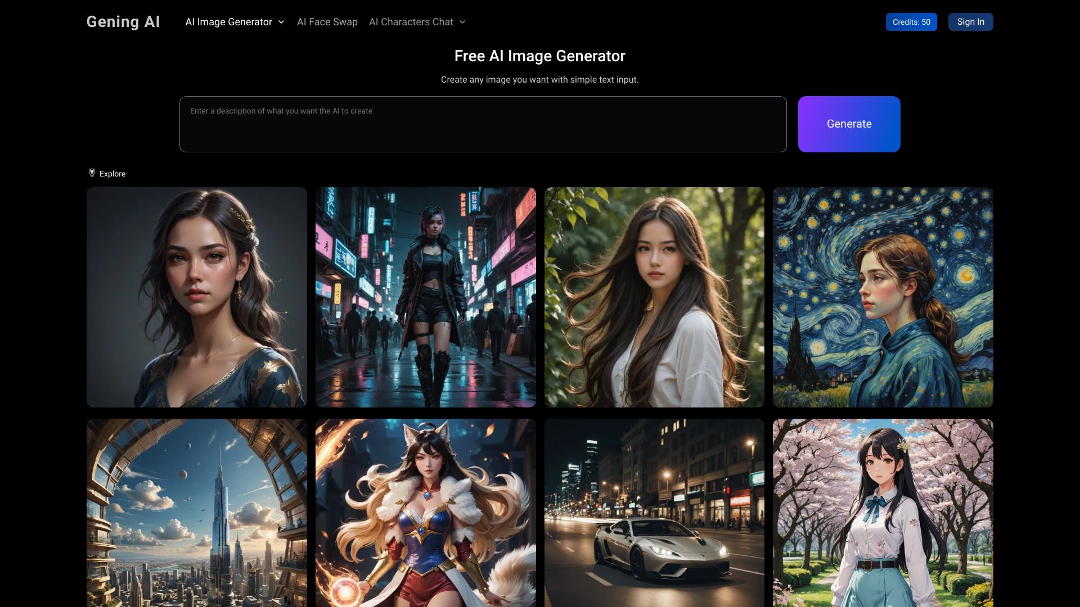1080x607 pixels.
Task: Open the woman with gold hairpiece portrait
Action: (197, 297)
